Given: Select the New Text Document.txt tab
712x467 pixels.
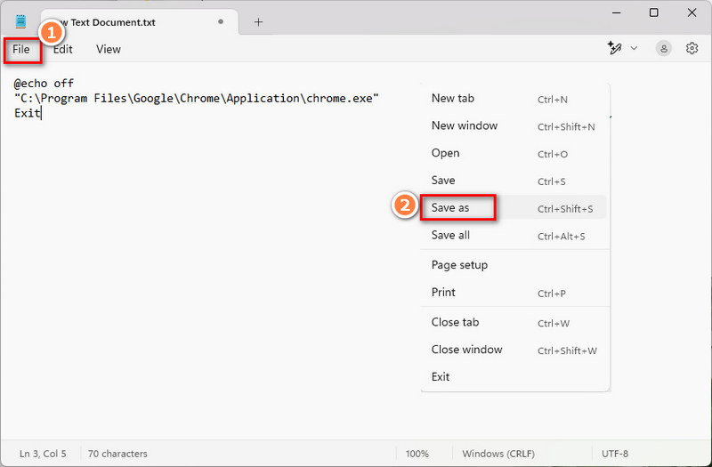Looking at the screenshot, I should [139, 21].
